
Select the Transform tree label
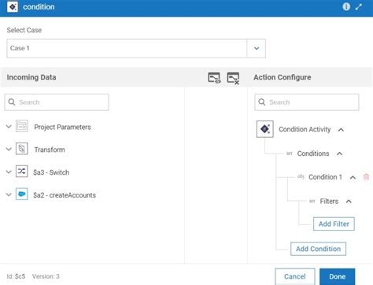50,150
